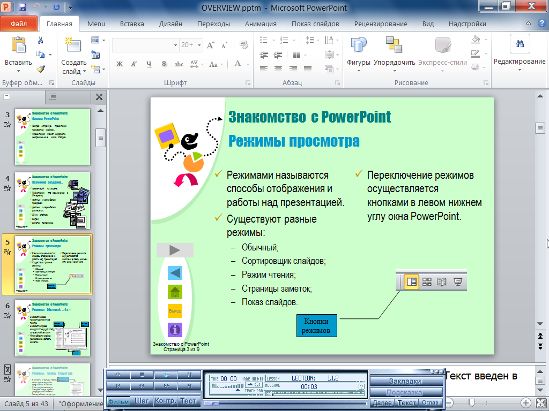Switch player to Тест mode
Viewport: 549px width, 411px height.
coord(188,401)
